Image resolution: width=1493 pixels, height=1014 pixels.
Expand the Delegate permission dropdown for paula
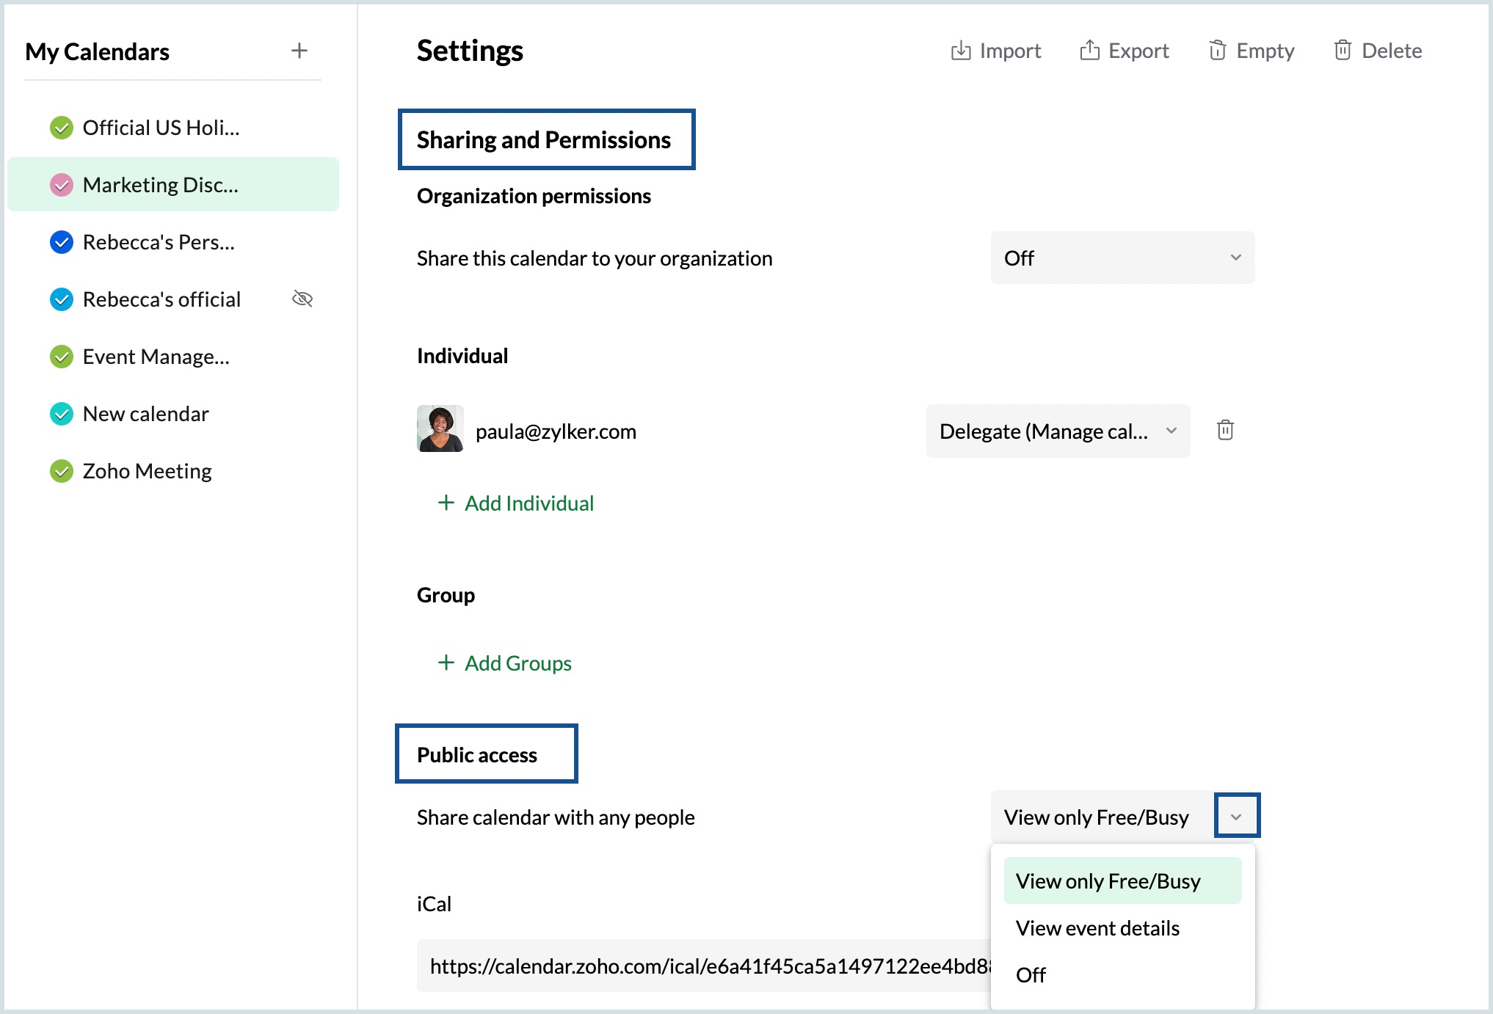(1057, 431)
